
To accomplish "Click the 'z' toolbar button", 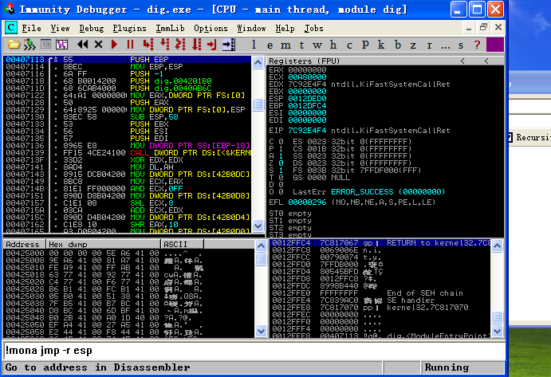I will tap(413, 45).
